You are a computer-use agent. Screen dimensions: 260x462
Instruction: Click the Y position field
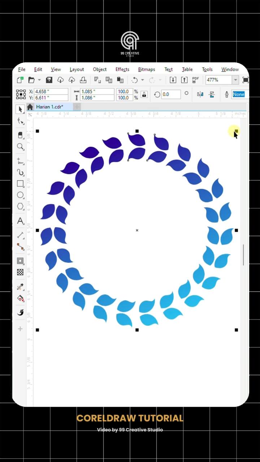click(x=51, y=98)
